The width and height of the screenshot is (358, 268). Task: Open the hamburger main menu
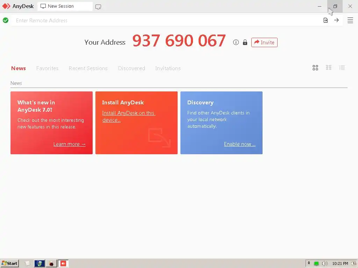click(x=350, y=20)
